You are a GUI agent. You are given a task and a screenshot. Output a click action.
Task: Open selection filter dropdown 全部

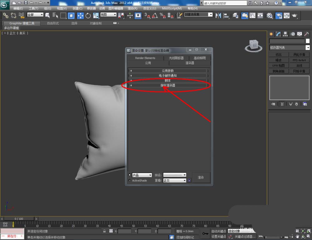[x=35, y=15]
